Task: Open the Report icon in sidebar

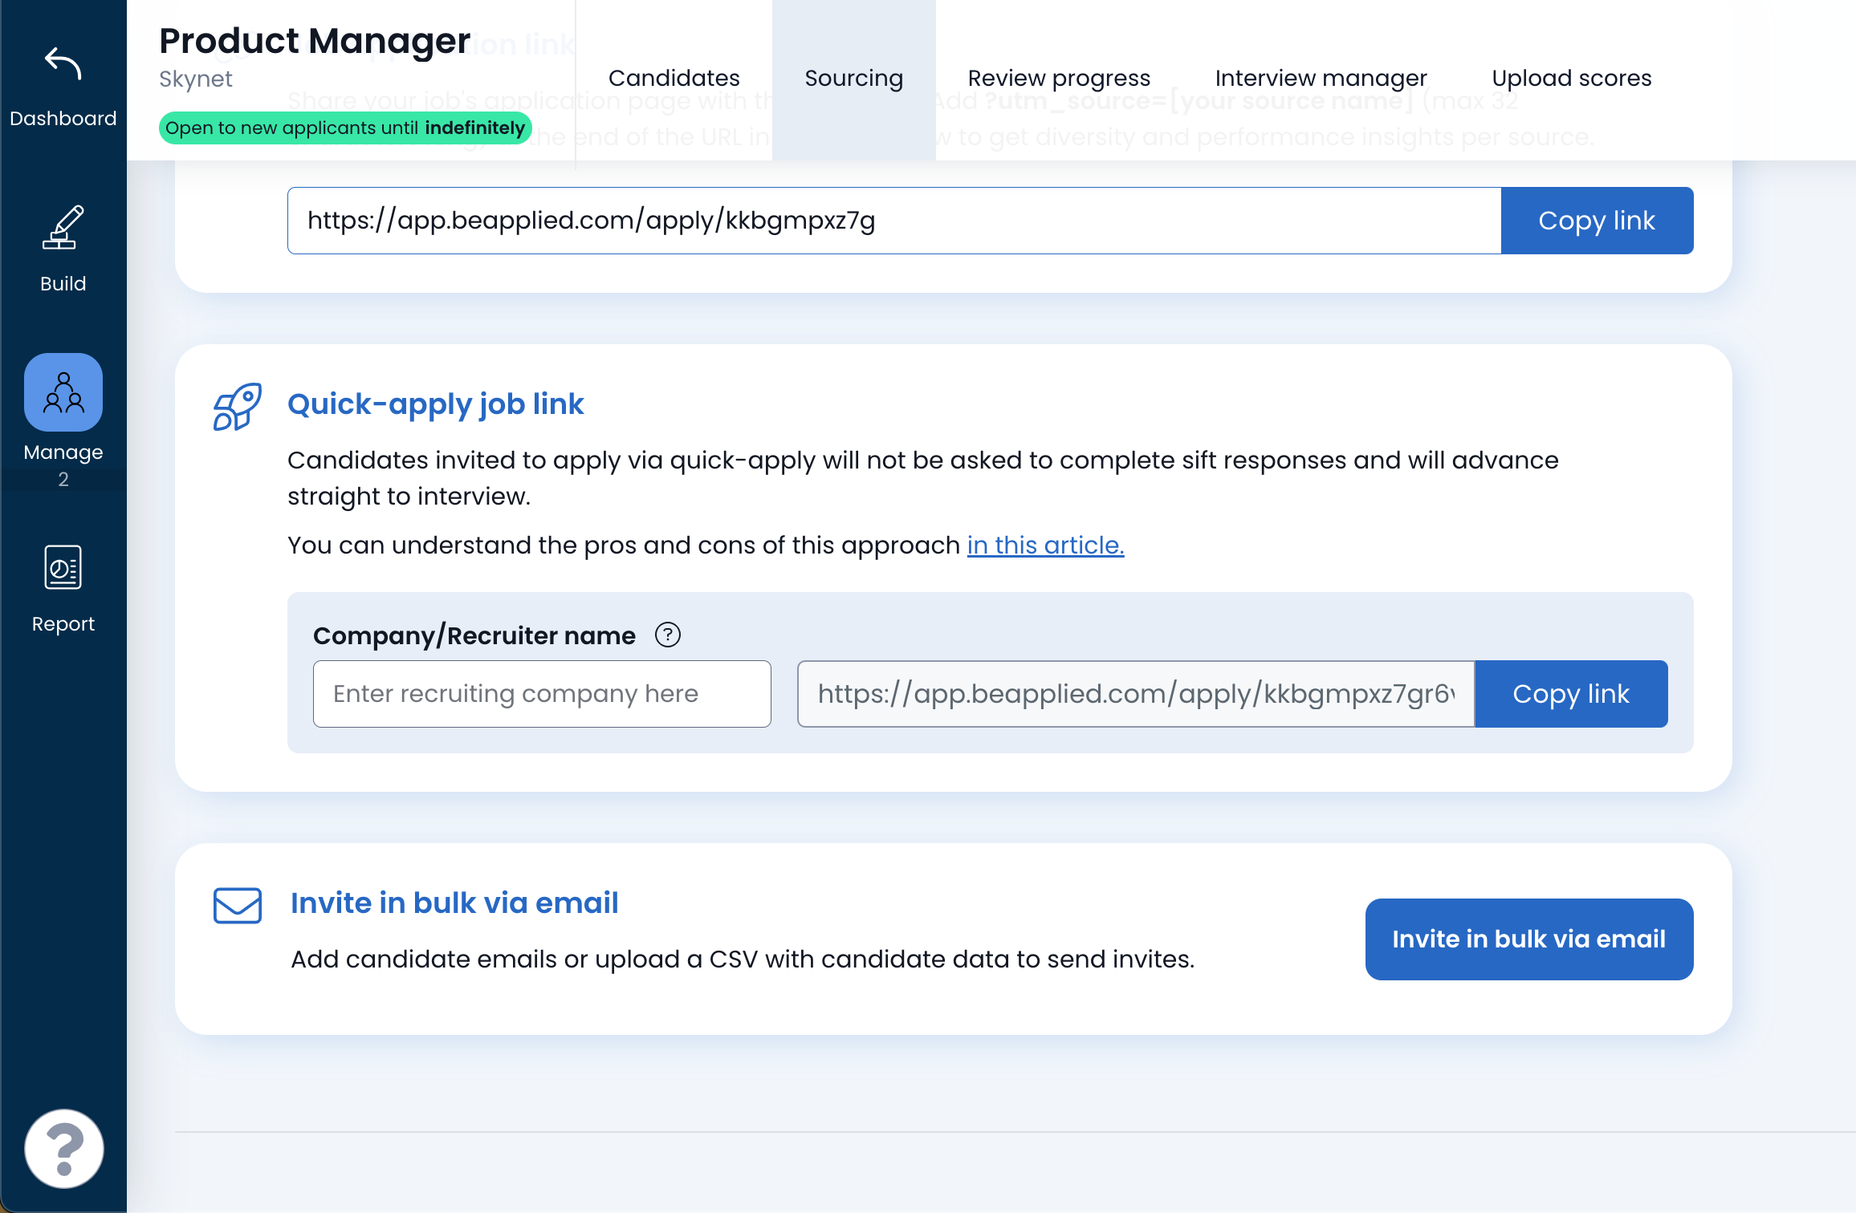Action: click(63, 567)
